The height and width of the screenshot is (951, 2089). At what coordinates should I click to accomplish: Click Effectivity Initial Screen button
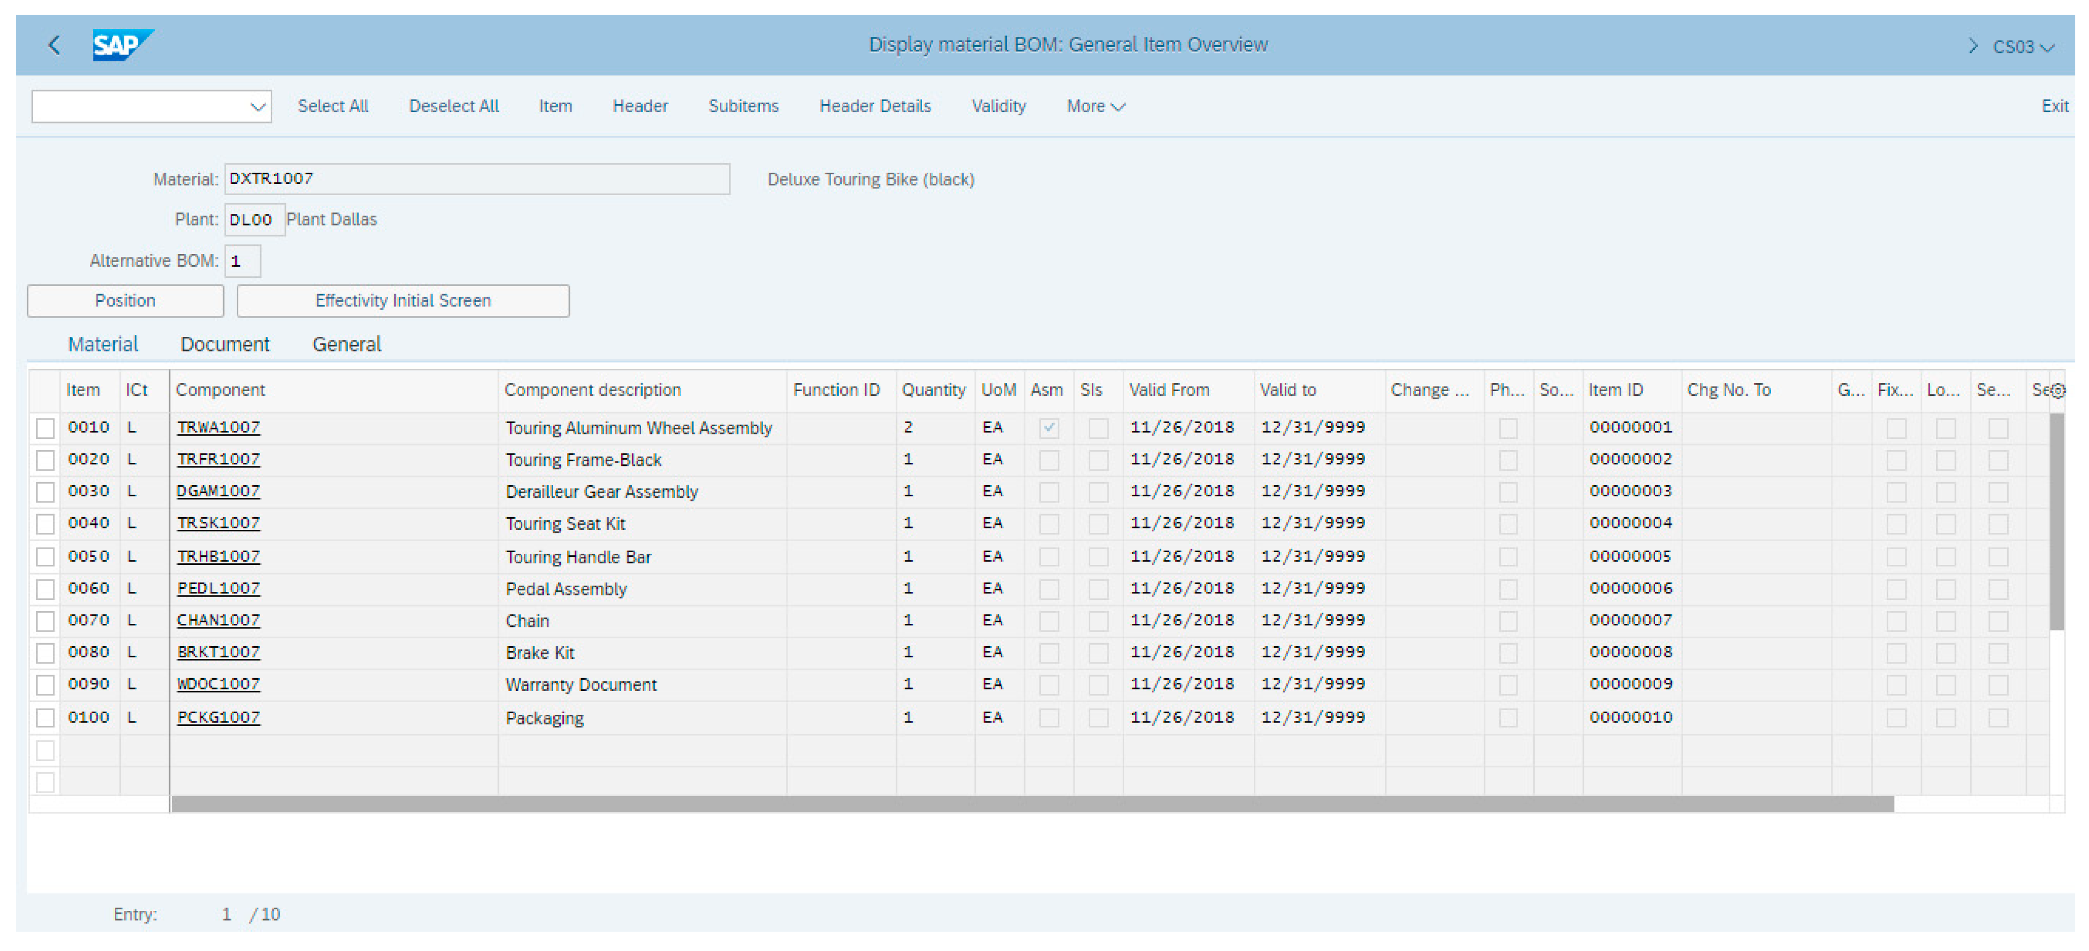403,301
